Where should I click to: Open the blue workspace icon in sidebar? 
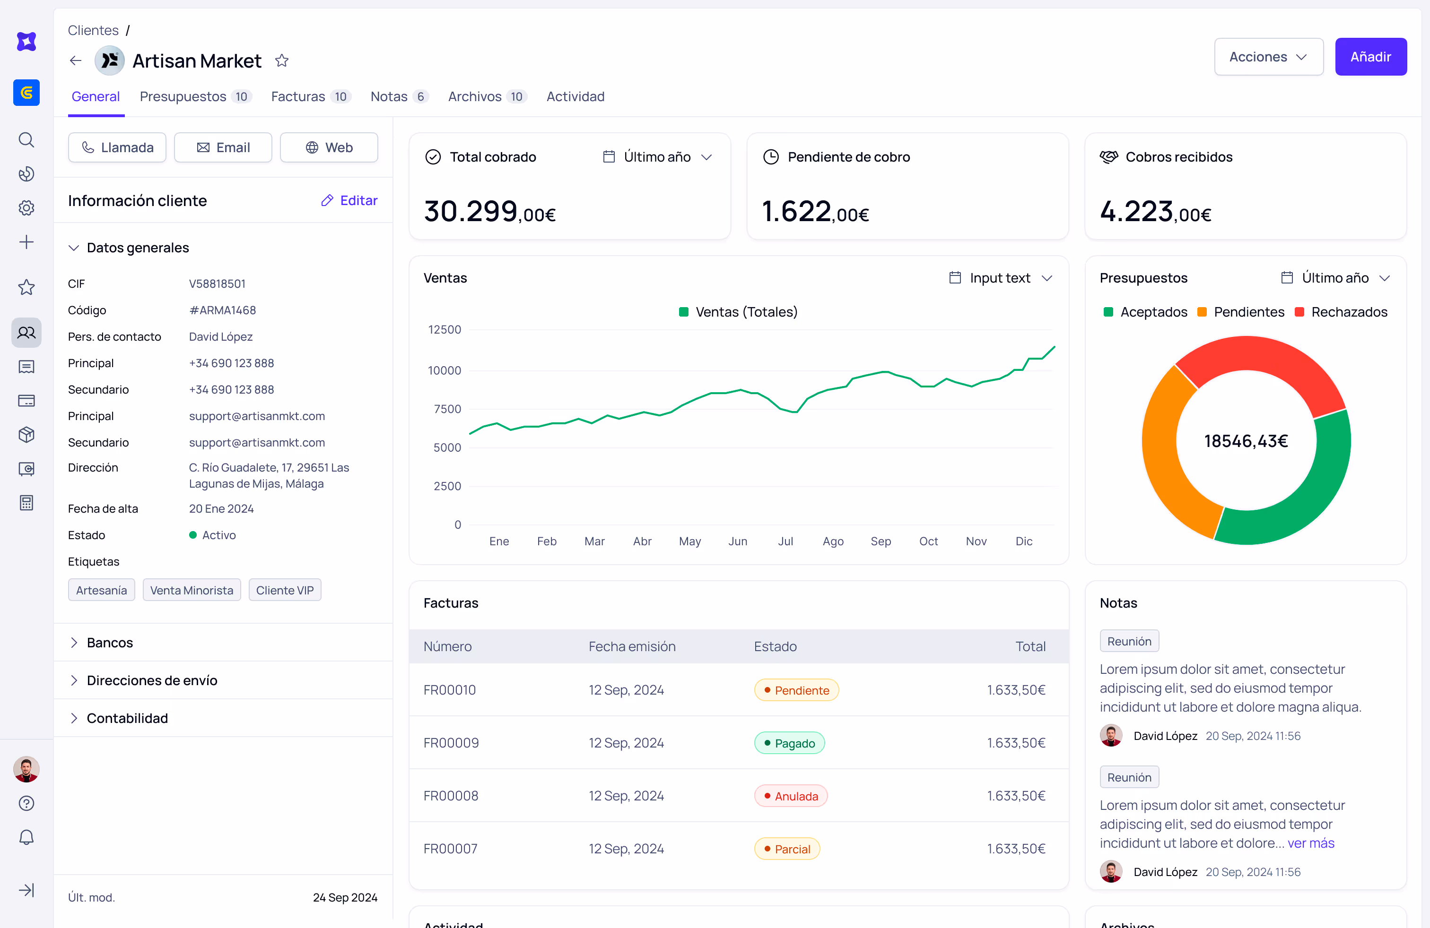26,93
